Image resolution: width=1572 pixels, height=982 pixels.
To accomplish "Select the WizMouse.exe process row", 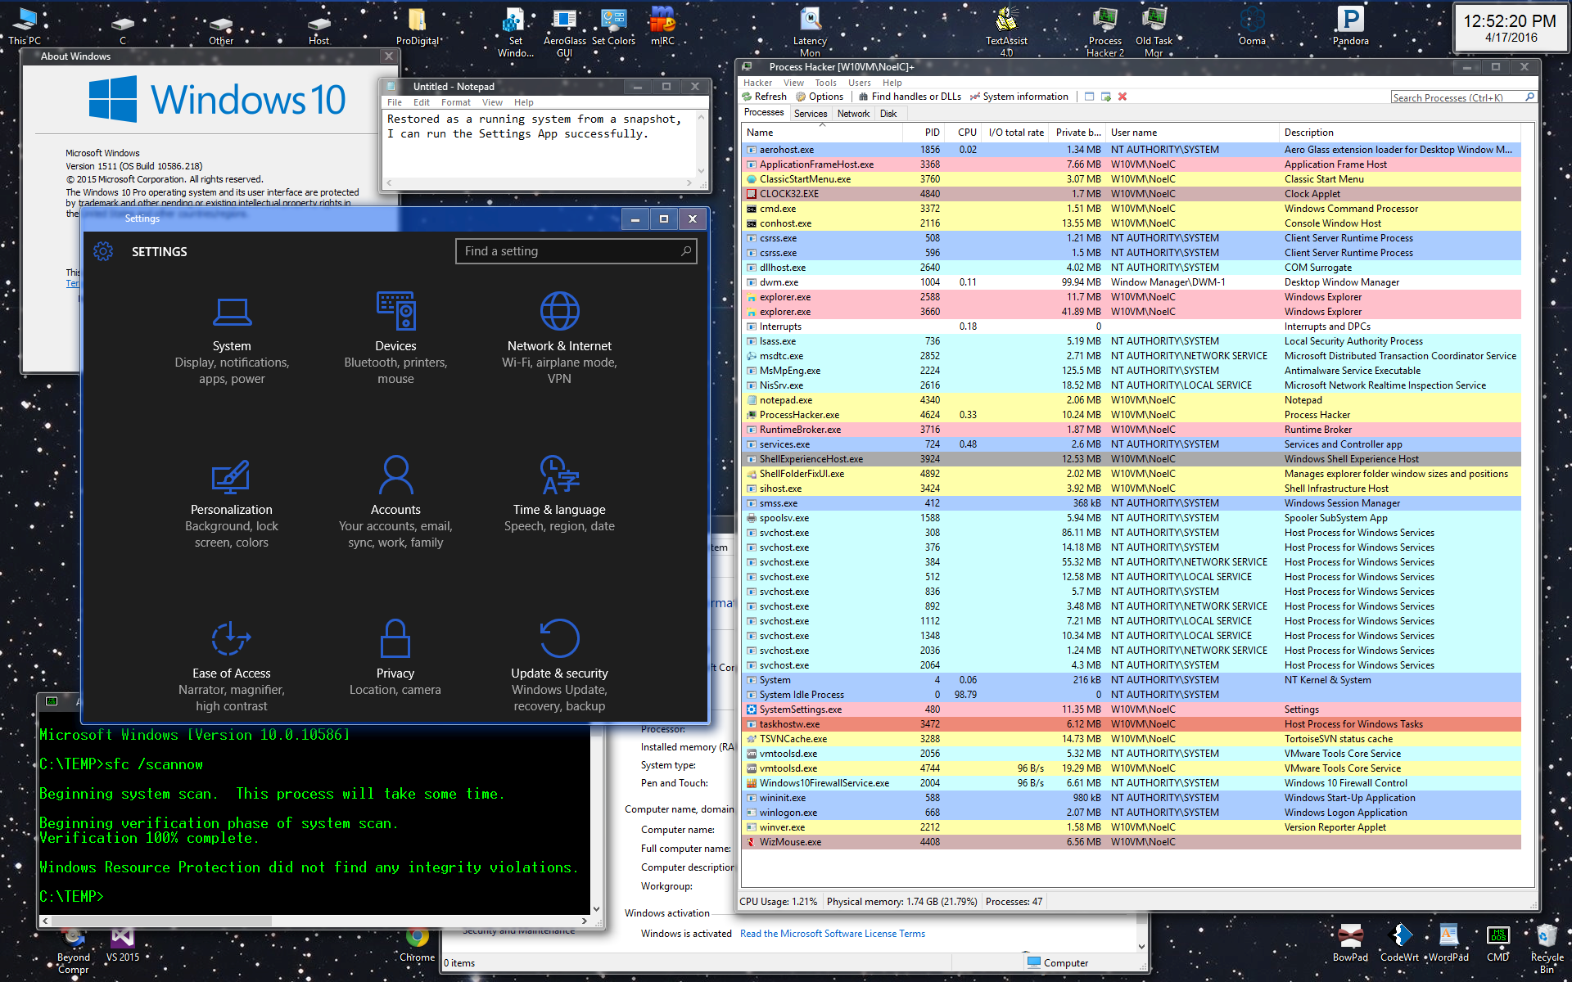I will 1131,842.
